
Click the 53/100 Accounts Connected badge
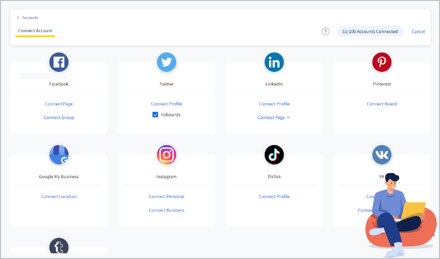pos(370,32)
